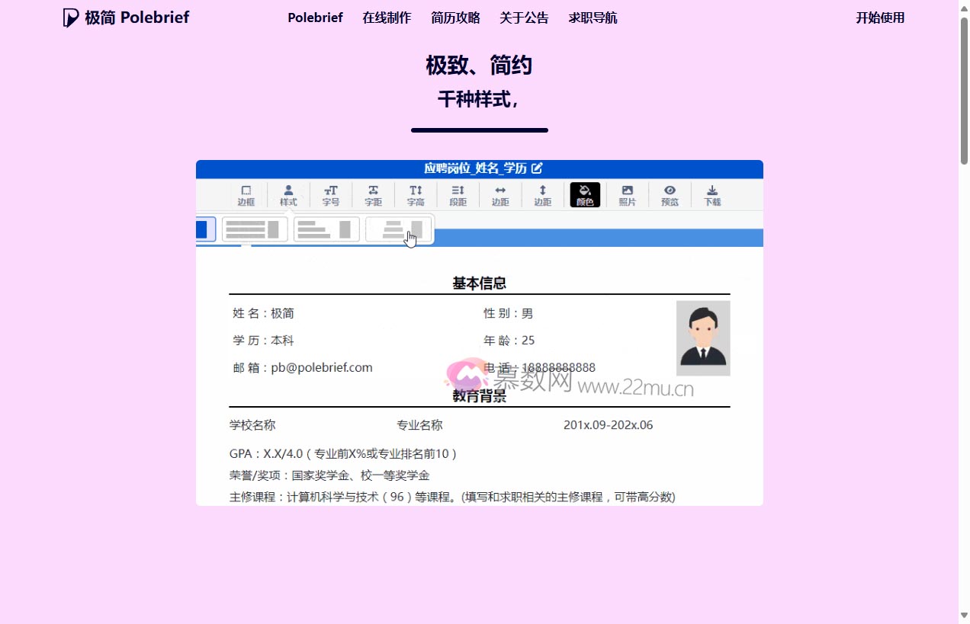This screenshot has height=624, width=970.
Task: Open the 照片 photo tool
Action: 627,194
